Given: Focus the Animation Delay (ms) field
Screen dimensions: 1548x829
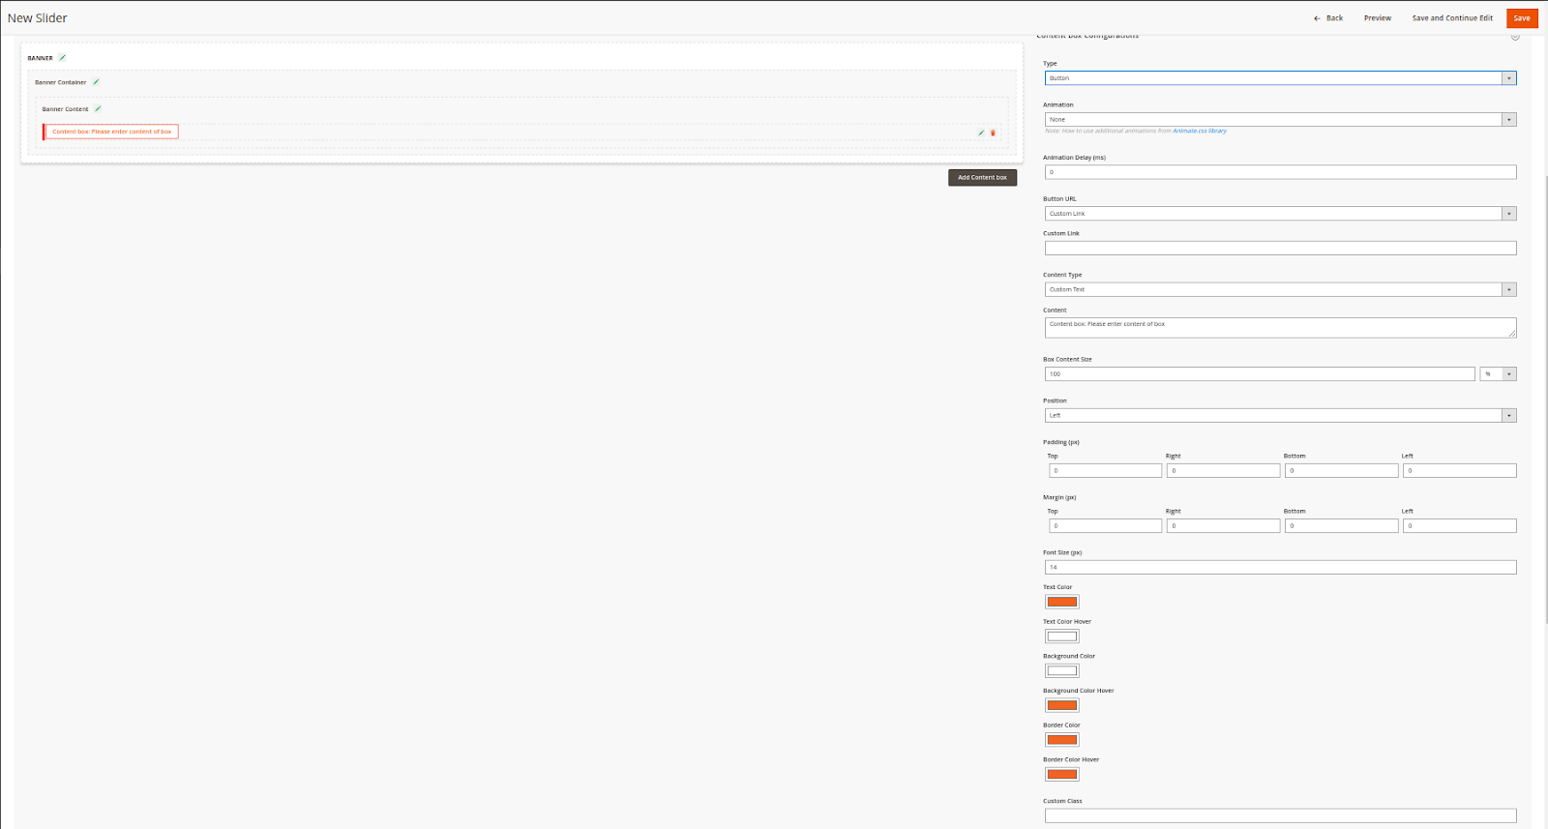Looking at the screenshot, I should [x=1280, y=172].
